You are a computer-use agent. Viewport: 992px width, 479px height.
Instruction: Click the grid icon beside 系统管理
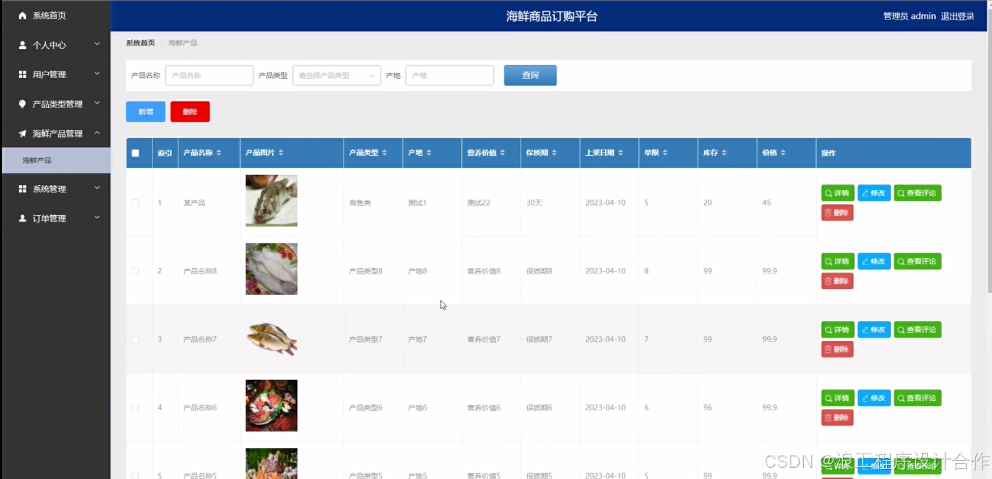pos(22,189)
